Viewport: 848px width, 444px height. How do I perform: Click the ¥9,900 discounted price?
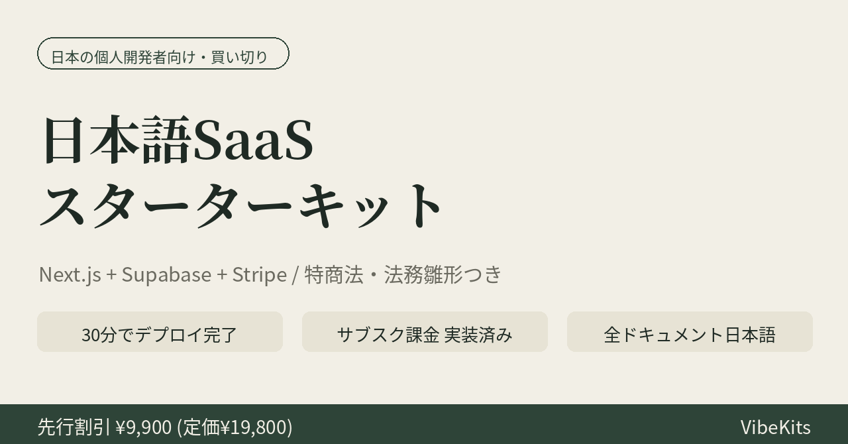[x=144, y=427]
